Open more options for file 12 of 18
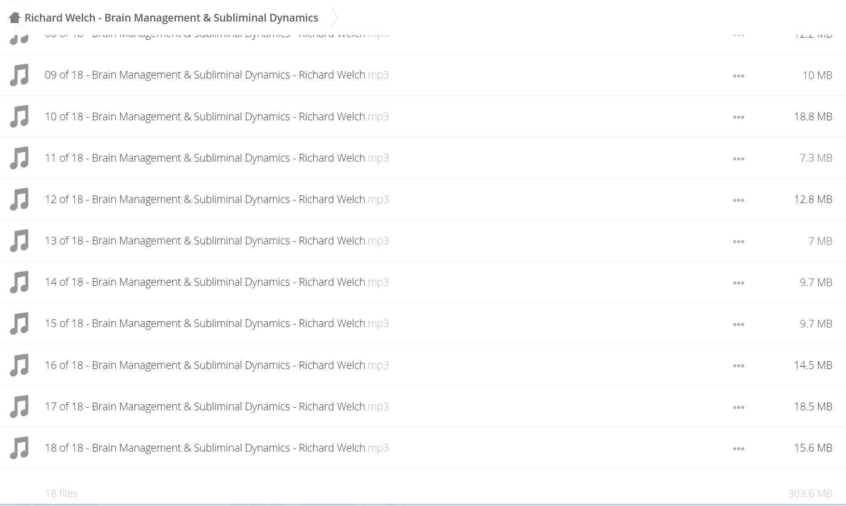 738,200
